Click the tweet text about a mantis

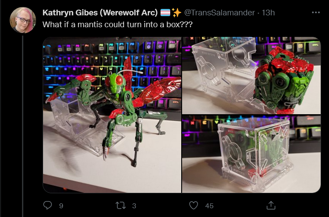tap(117, 25)
